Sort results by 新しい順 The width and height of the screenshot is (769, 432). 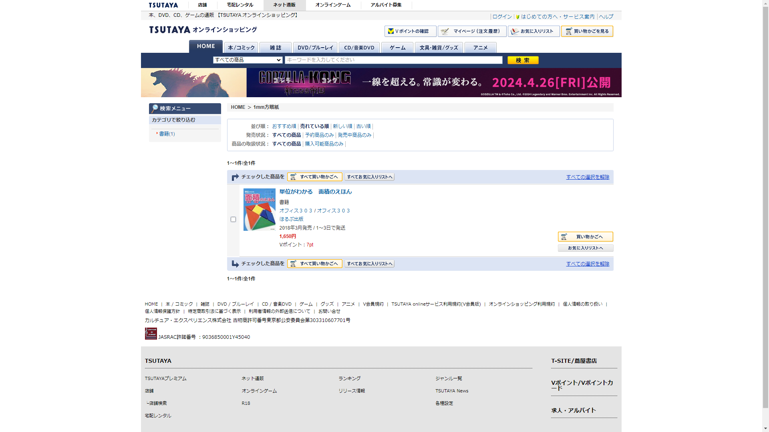(x=342, y=126)
